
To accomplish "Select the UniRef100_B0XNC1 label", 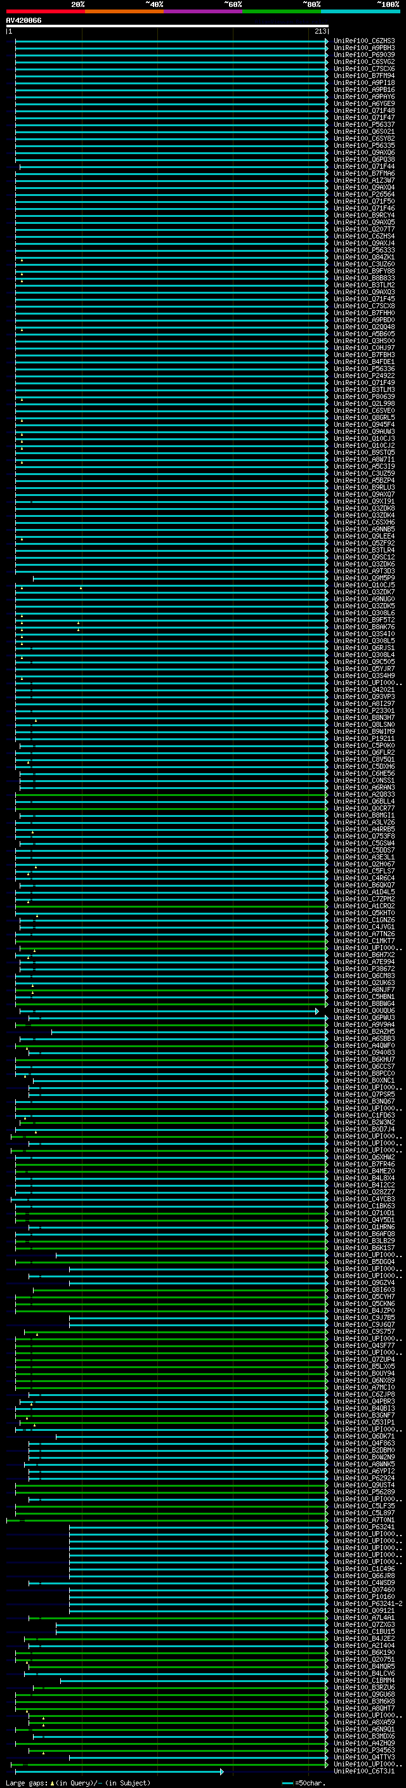I will (x=364, y=1081).
